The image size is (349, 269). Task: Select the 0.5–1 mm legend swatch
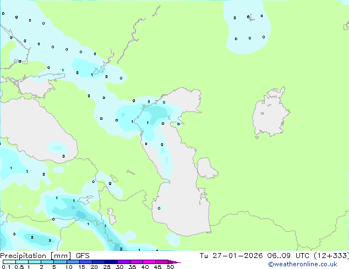coord(22,262)
